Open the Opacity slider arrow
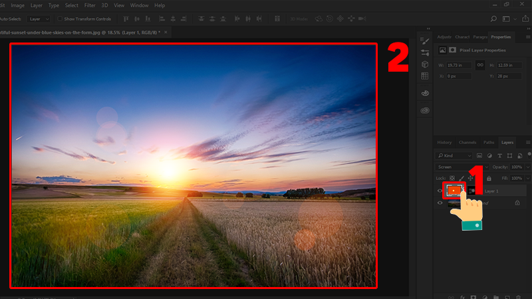 (527, 167)
